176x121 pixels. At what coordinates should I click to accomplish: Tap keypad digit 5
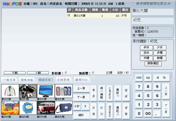(148, 96)
